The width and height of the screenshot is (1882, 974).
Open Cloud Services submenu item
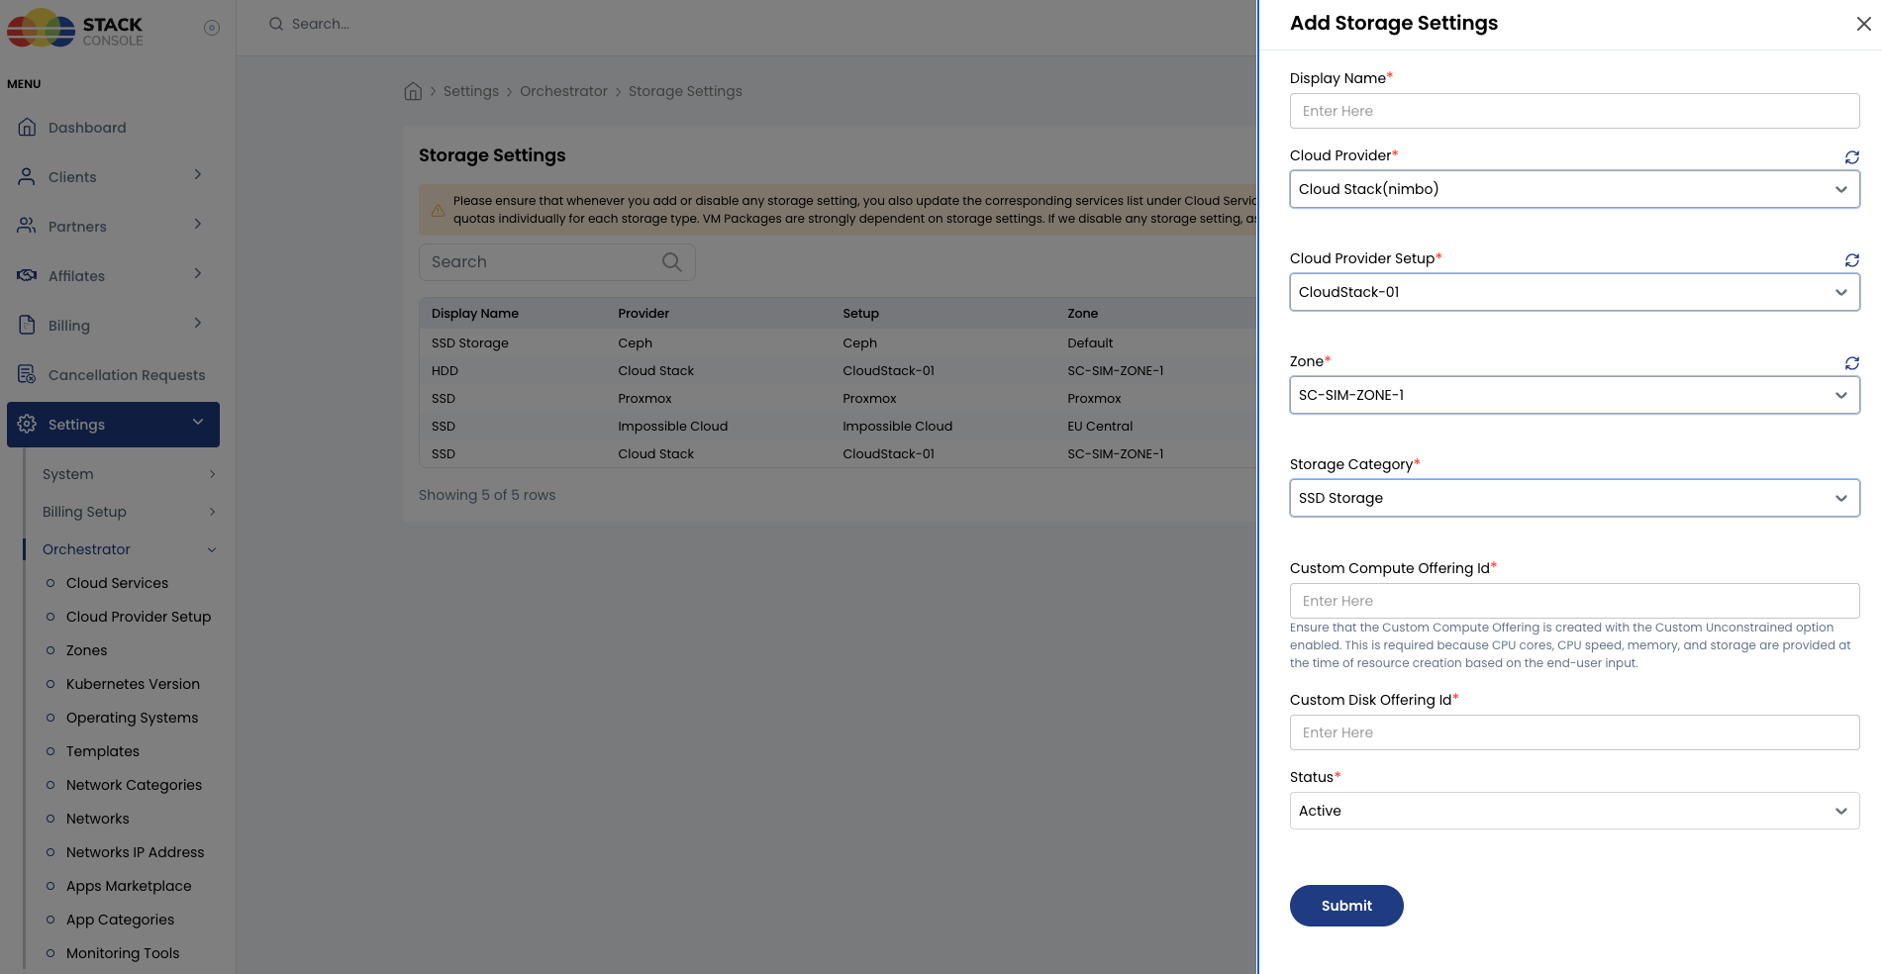pos(117,583)
